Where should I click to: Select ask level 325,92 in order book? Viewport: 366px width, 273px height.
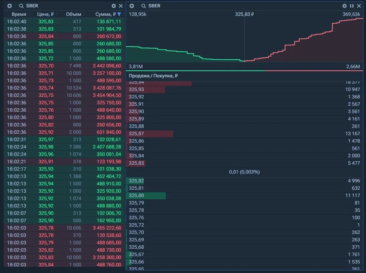(x=244, y=97)
